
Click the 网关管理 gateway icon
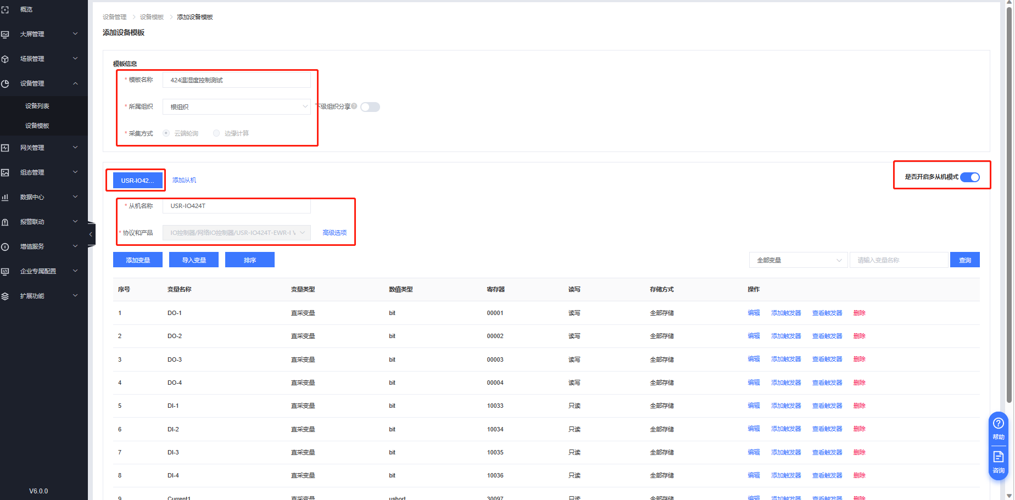pyautogui.click(x=5, y=148)
